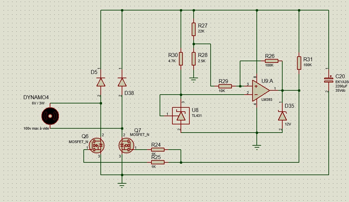Click the R25 reference label
Image resolution: width=349 pixels, height=202 pixels.
coord(156,157)
